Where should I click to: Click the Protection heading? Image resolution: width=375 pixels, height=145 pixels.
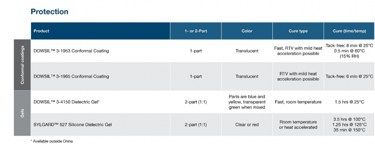[x=49, y=12]
